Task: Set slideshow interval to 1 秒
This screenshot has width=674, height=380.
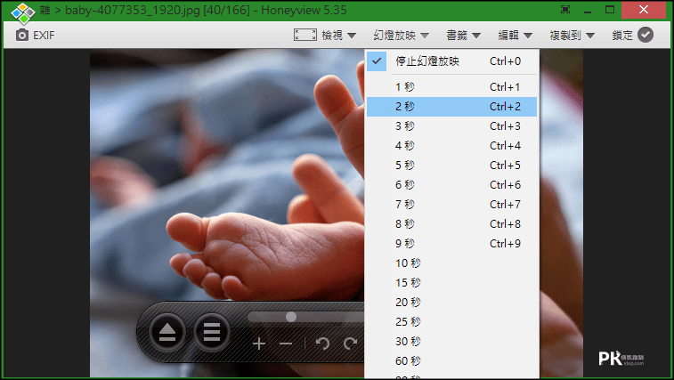Action: [x=451, y=87]
